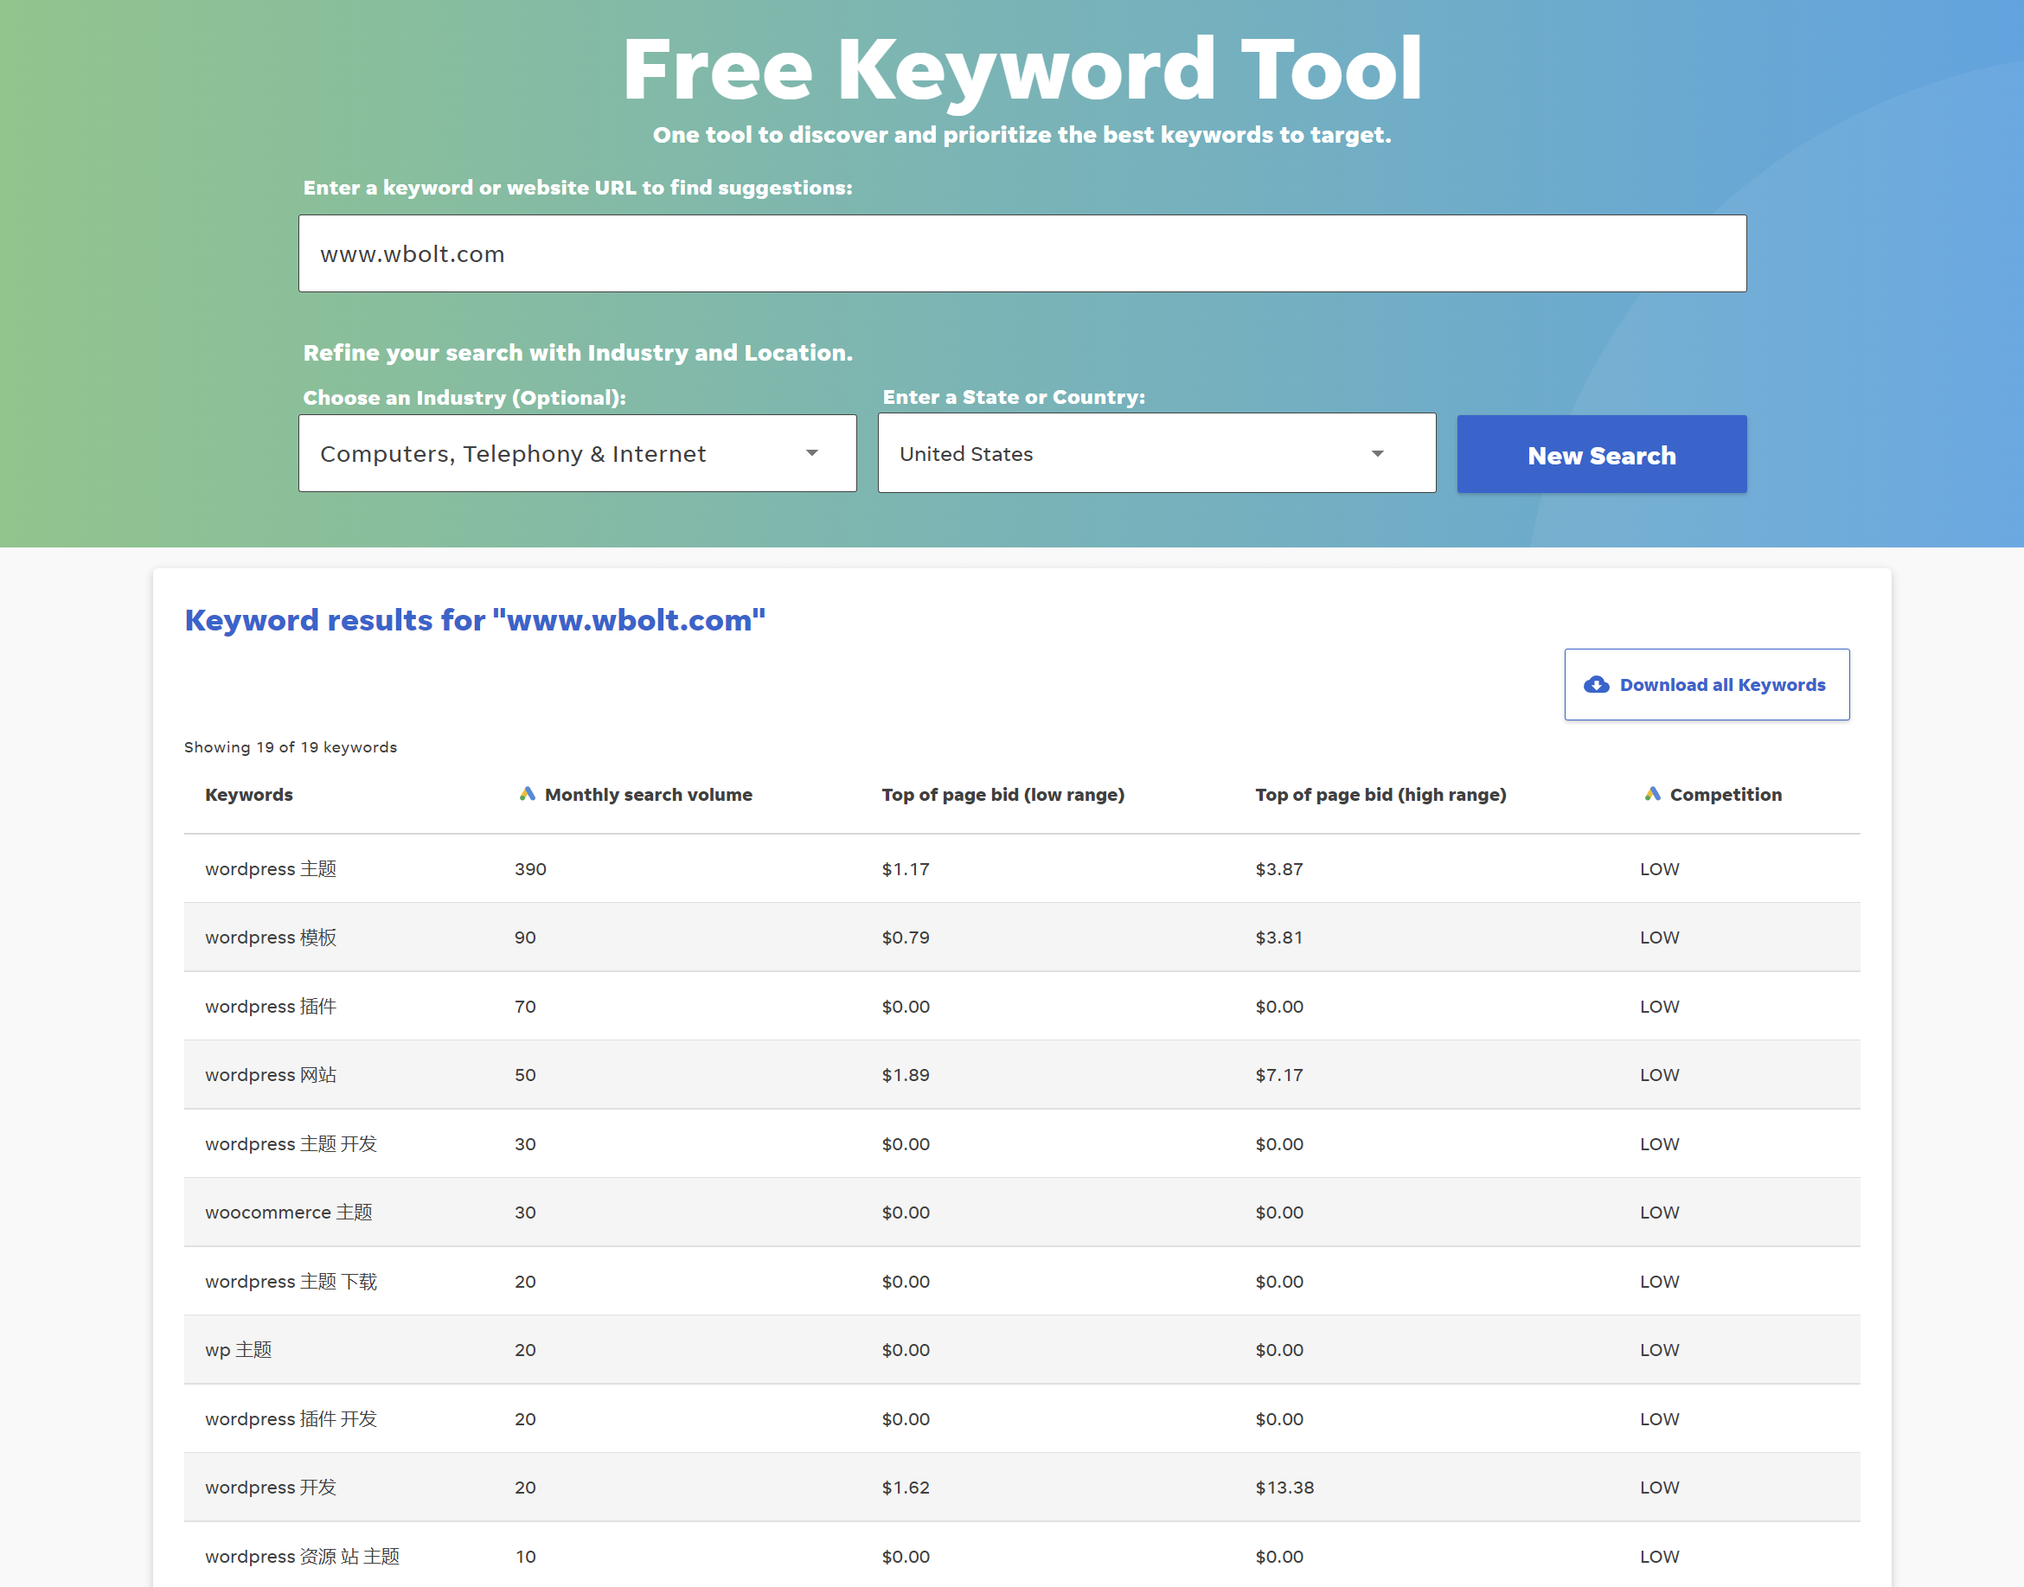The image size is (2024, 1587).
Task: Click low bid value $0.79
Action: click(906, 937)
